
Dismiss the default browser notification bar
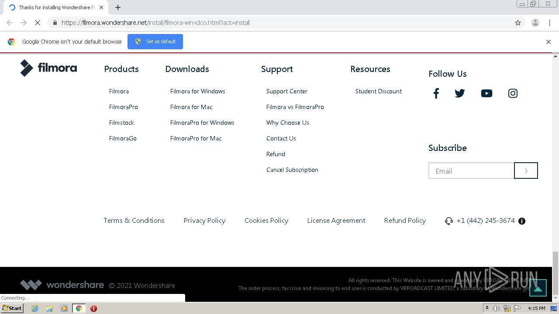click(549, 42)
